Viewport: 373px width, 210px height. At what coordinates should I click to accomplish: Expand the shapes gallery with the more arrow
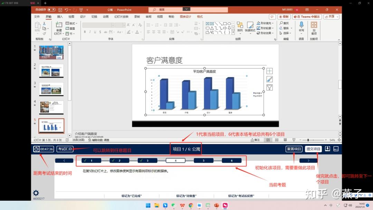pyautogui.click(x=233, y=32)
